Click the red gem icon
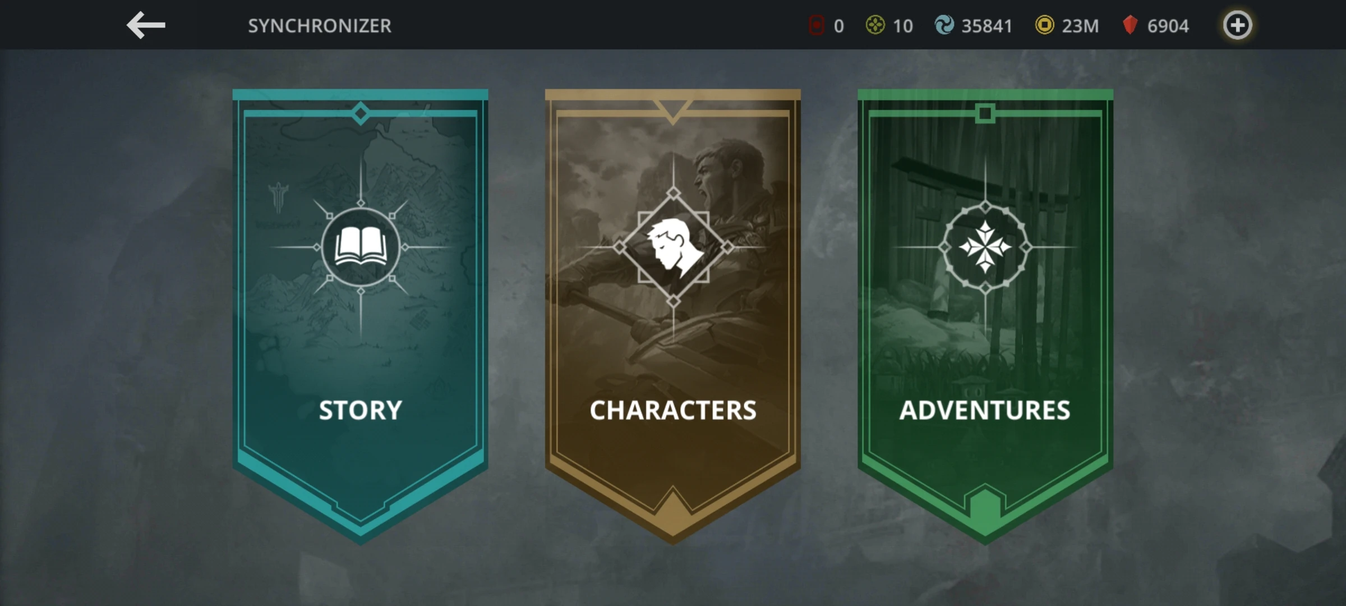Viewport: 1346px width, 606px height. (x=1130, y=25)
